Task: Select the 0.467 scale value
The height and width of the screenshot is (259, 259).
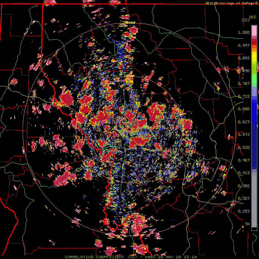Action: point(244,160)
